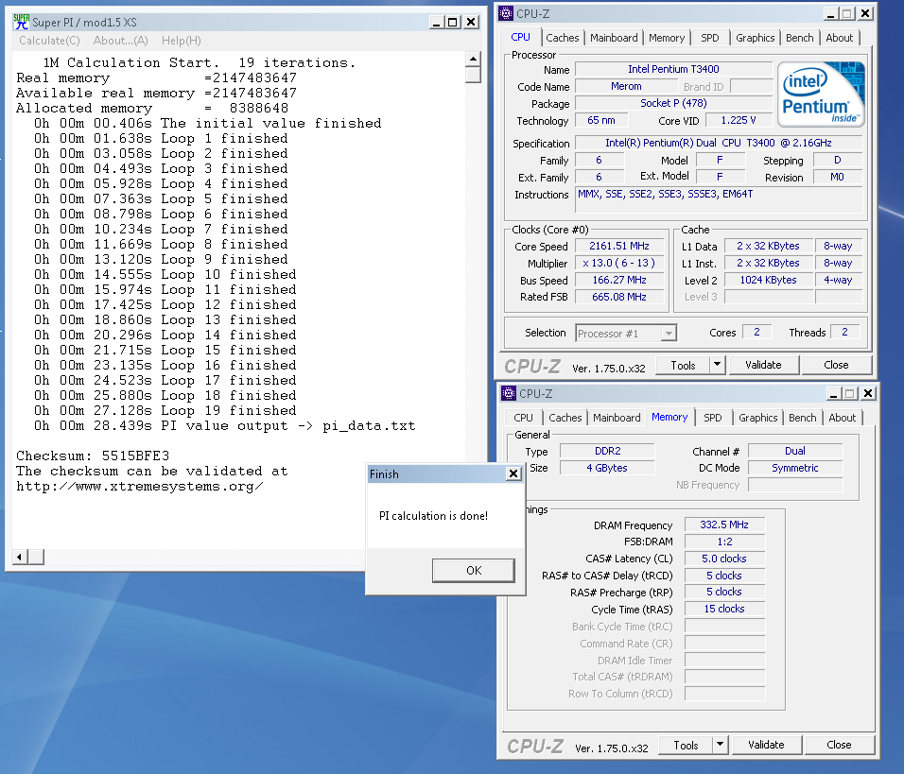The width and height of the screenshot is (904, 774).
Task: Open the About...(A) menu in Super PI
Action: tap(120, 41)
